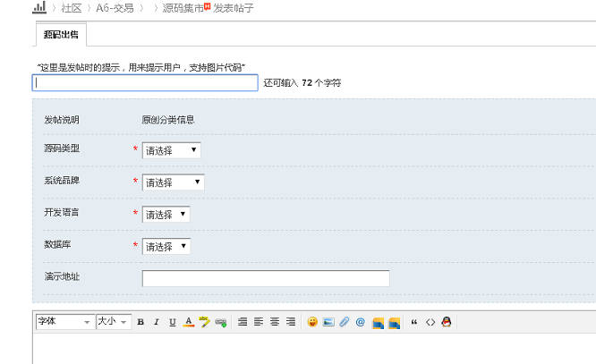Click the 原创分类信息 text
Screen dimensions: 596x364
coord(168,120)
